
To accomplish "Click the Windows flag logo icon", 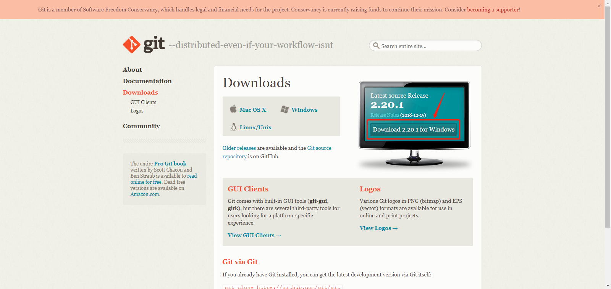I will [284, 109].
